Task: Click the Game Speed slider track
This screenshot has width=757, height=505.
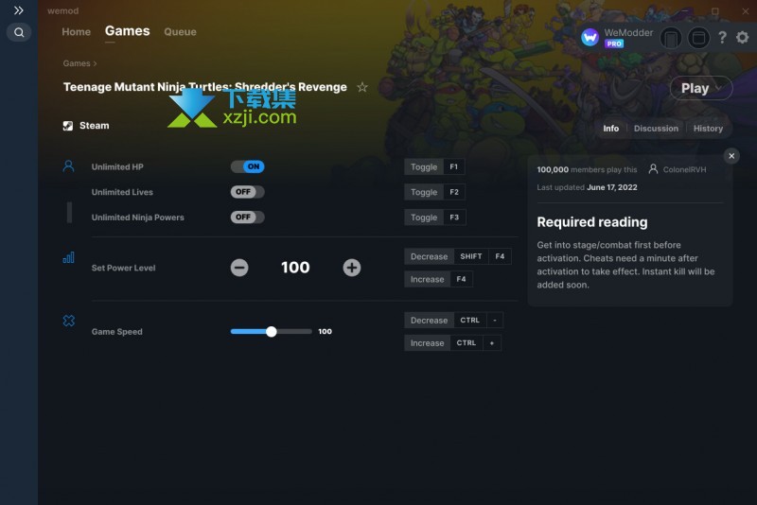Action: coord(272,331)
